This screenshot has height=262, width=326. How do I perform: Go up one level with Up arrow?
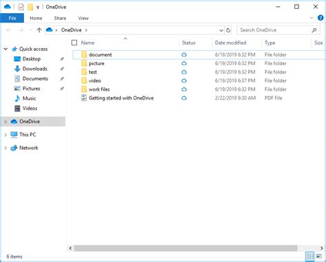(39, 30)
